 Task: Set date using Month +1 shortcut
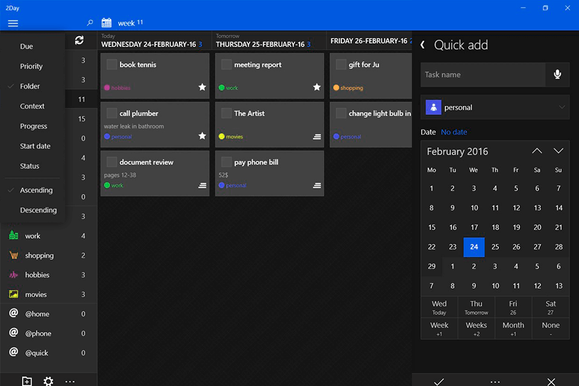click(x=513, y=329)
